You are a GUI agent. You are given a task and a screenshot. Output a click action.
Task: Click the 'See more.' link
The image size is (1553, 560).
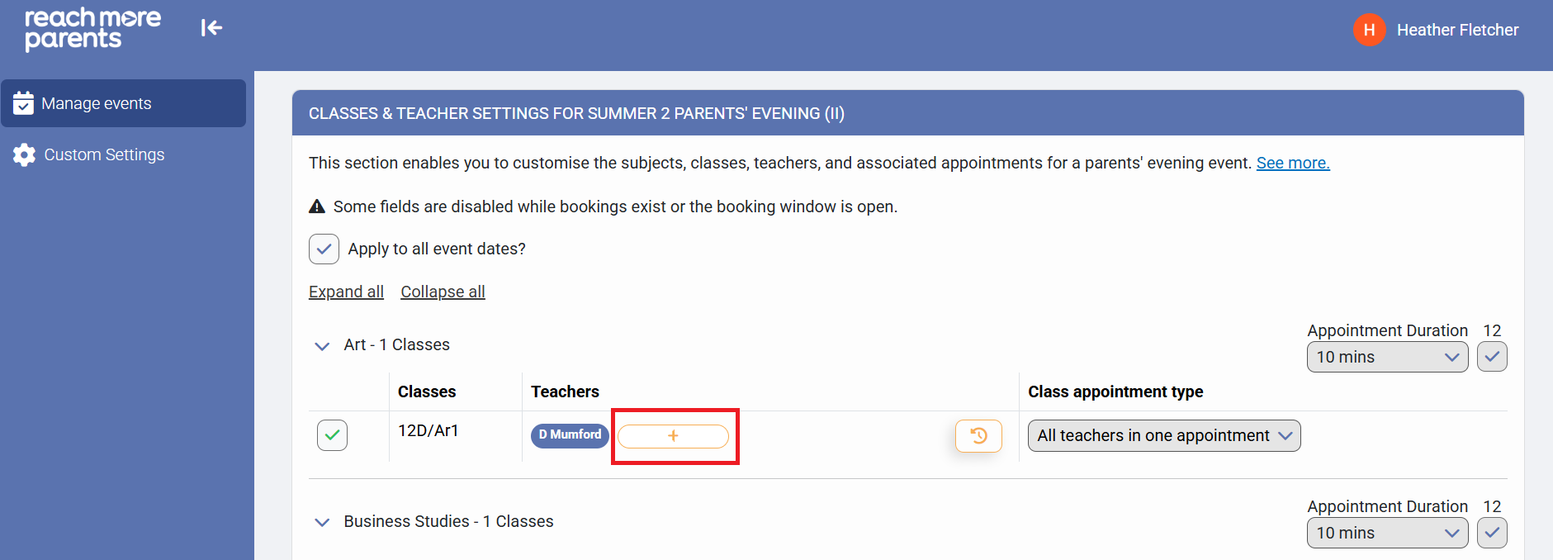[x=1292, y=163]
